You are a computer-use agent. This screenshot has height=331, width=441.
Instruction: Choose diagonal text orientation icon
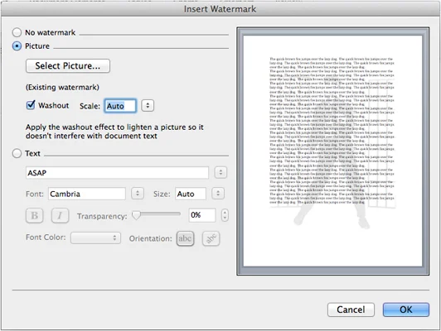coord(211,238)
